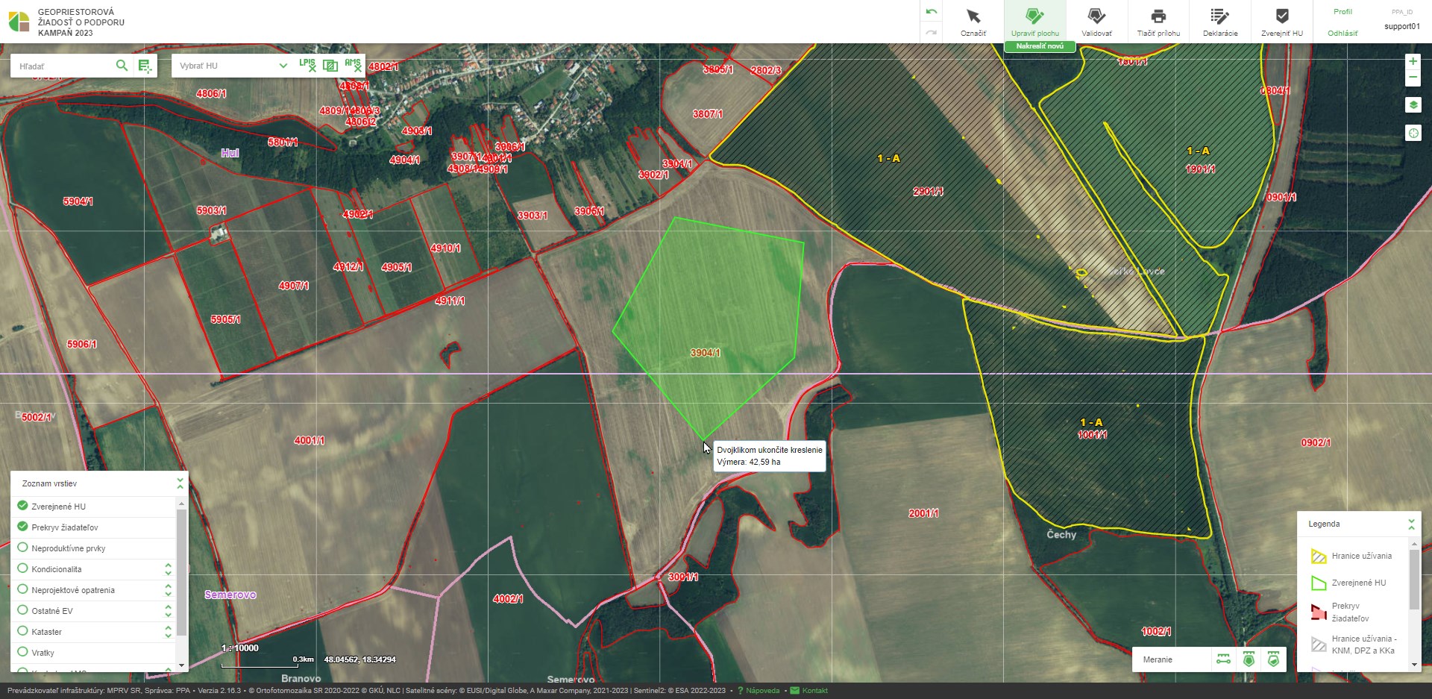
Task: Enable the Vratky layer
Action: [x=22, y=652]
